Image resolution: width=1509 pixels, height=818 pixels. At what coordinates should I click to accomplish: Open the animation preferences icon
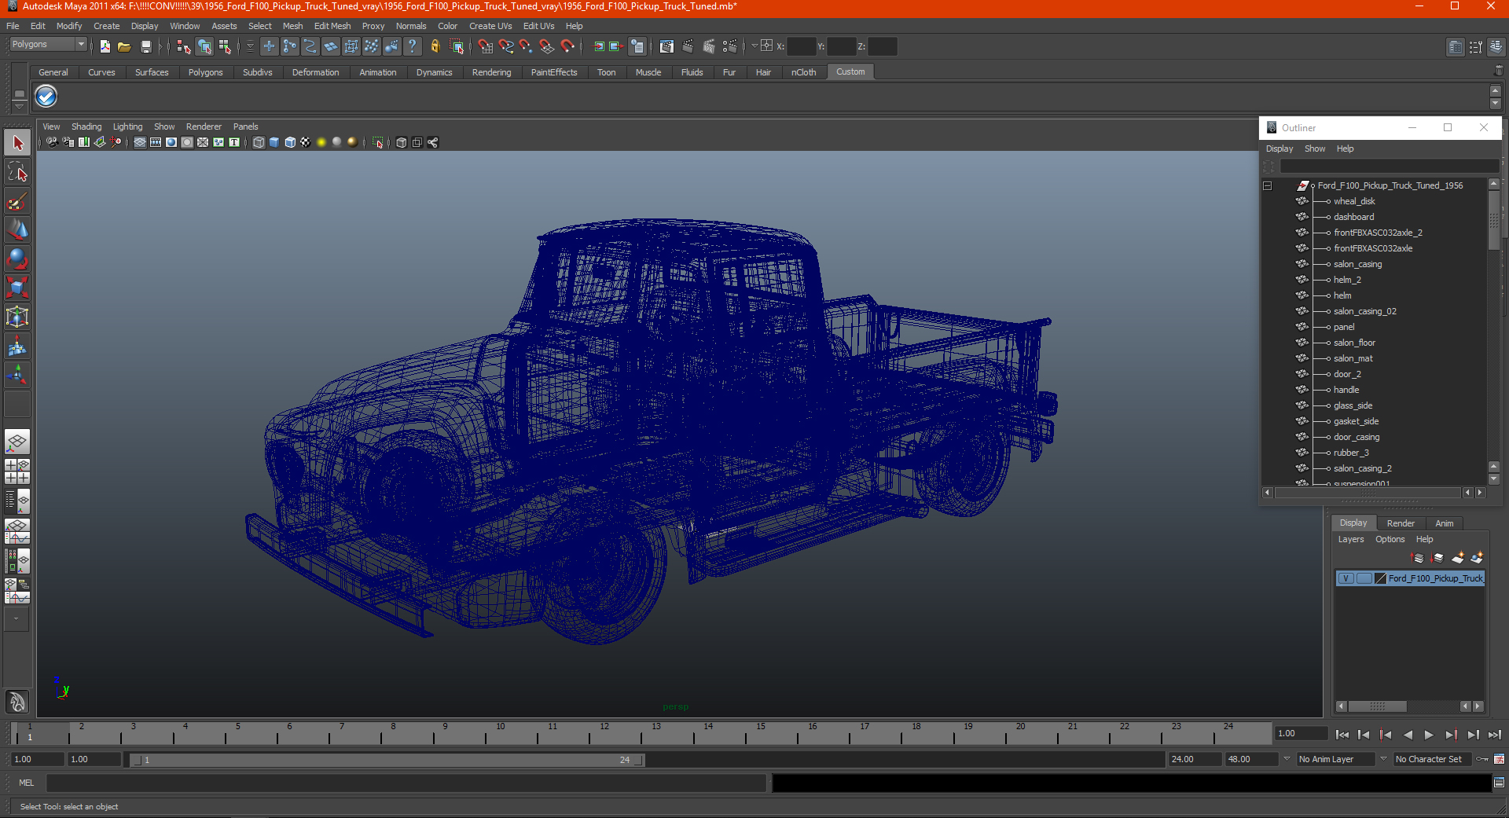(1499, 759)
